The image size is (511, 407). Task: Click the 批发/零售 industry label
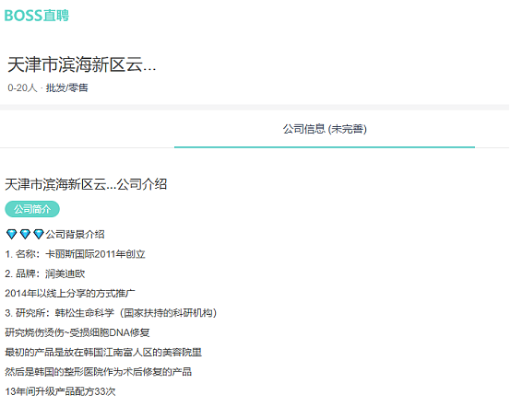66,87
